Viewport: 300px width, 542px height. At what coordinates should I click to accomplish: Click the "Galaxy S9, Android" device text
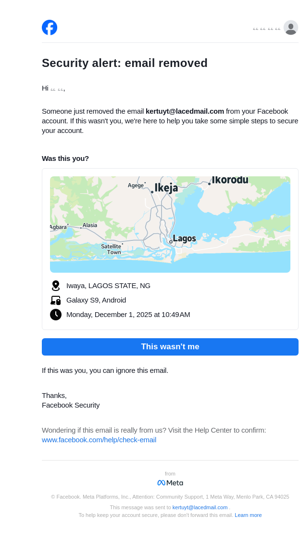click(x=96, y=300)
